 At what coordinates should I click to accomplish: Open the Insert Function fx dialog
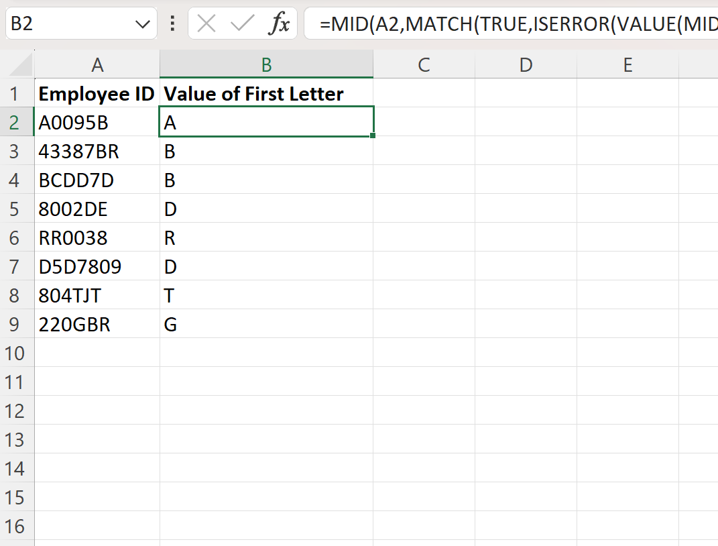point(279,23)
